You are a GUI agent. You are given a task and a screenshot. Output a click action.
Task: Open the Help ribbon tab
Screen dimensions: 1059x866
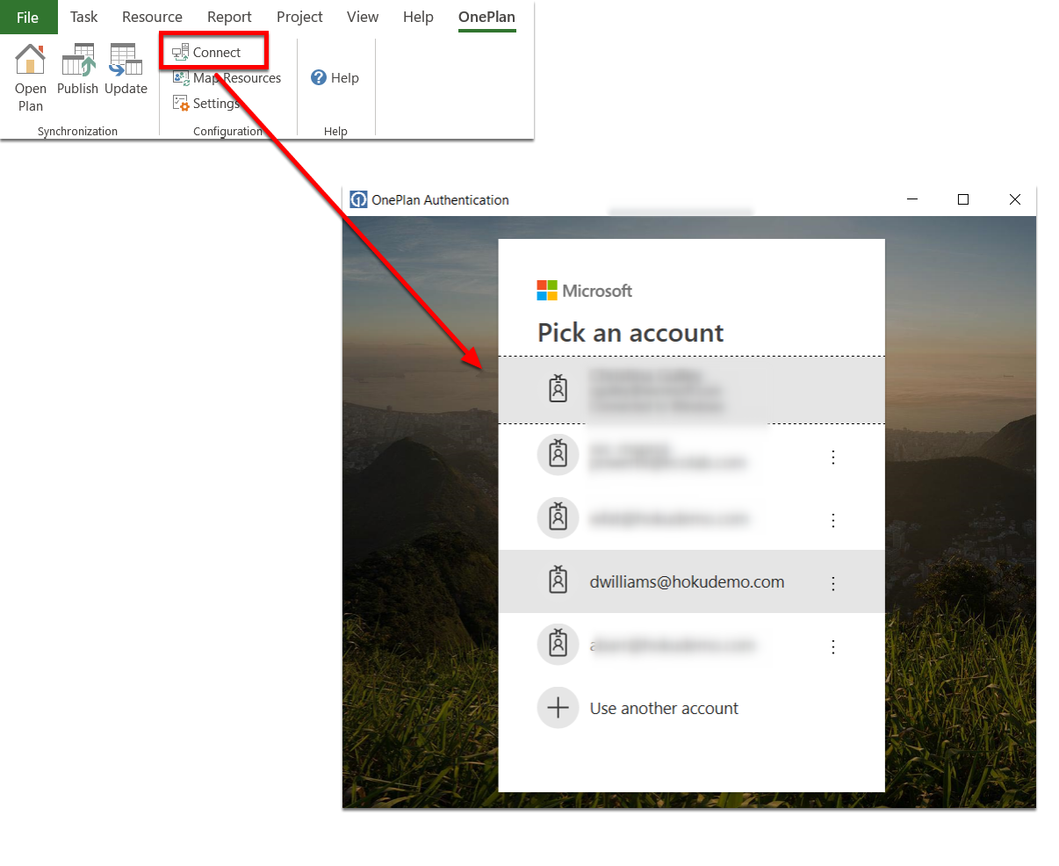(418, 17)
